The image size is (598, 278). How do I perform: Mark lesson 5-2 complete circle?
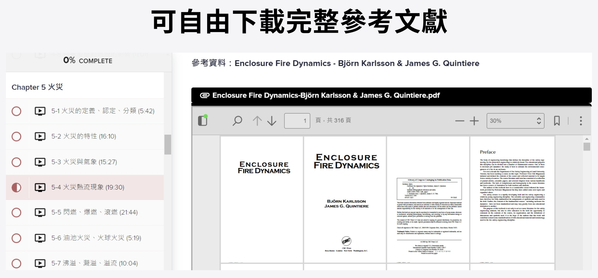pos(17,137)
